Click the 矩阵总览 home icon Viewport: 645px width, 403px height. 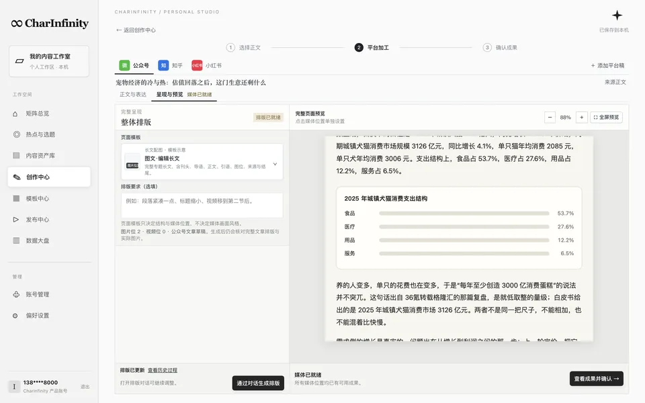click(15, 114)
